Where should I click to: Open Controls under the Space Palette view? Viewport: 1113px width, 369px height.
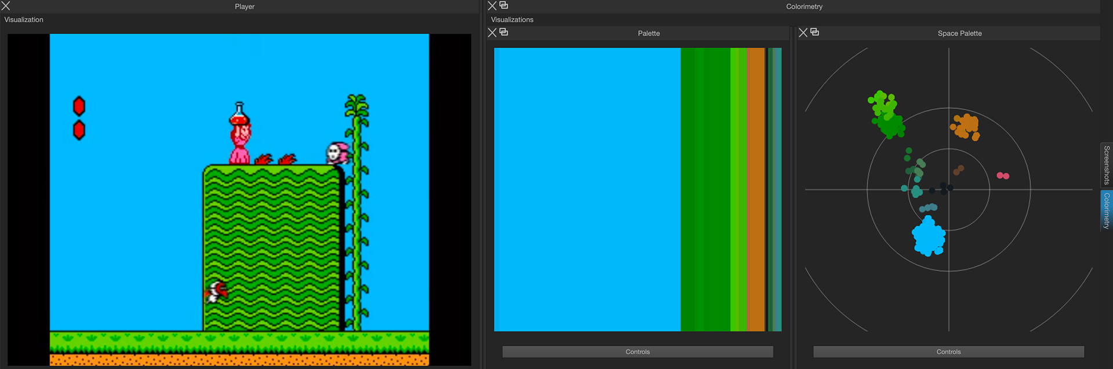point(948,352)
